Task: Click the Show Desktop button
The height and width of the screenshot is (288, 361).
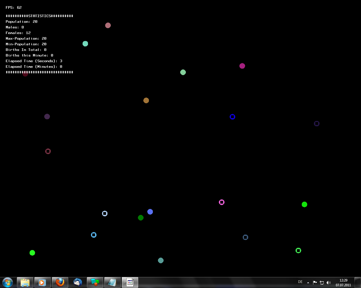Action: tap(358, 282)
